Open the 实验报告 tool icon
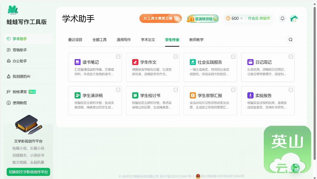 click(250, 95)
